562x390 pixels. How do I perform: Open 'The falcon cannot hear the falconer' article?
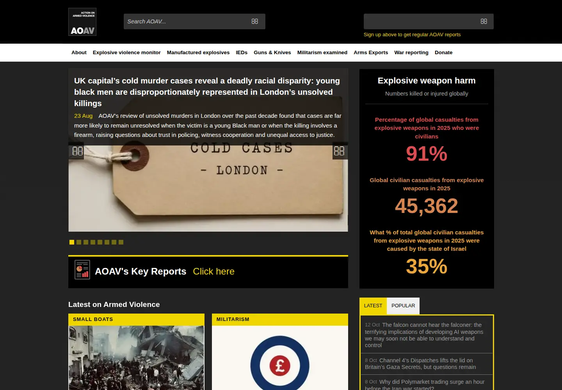(424, 335)
